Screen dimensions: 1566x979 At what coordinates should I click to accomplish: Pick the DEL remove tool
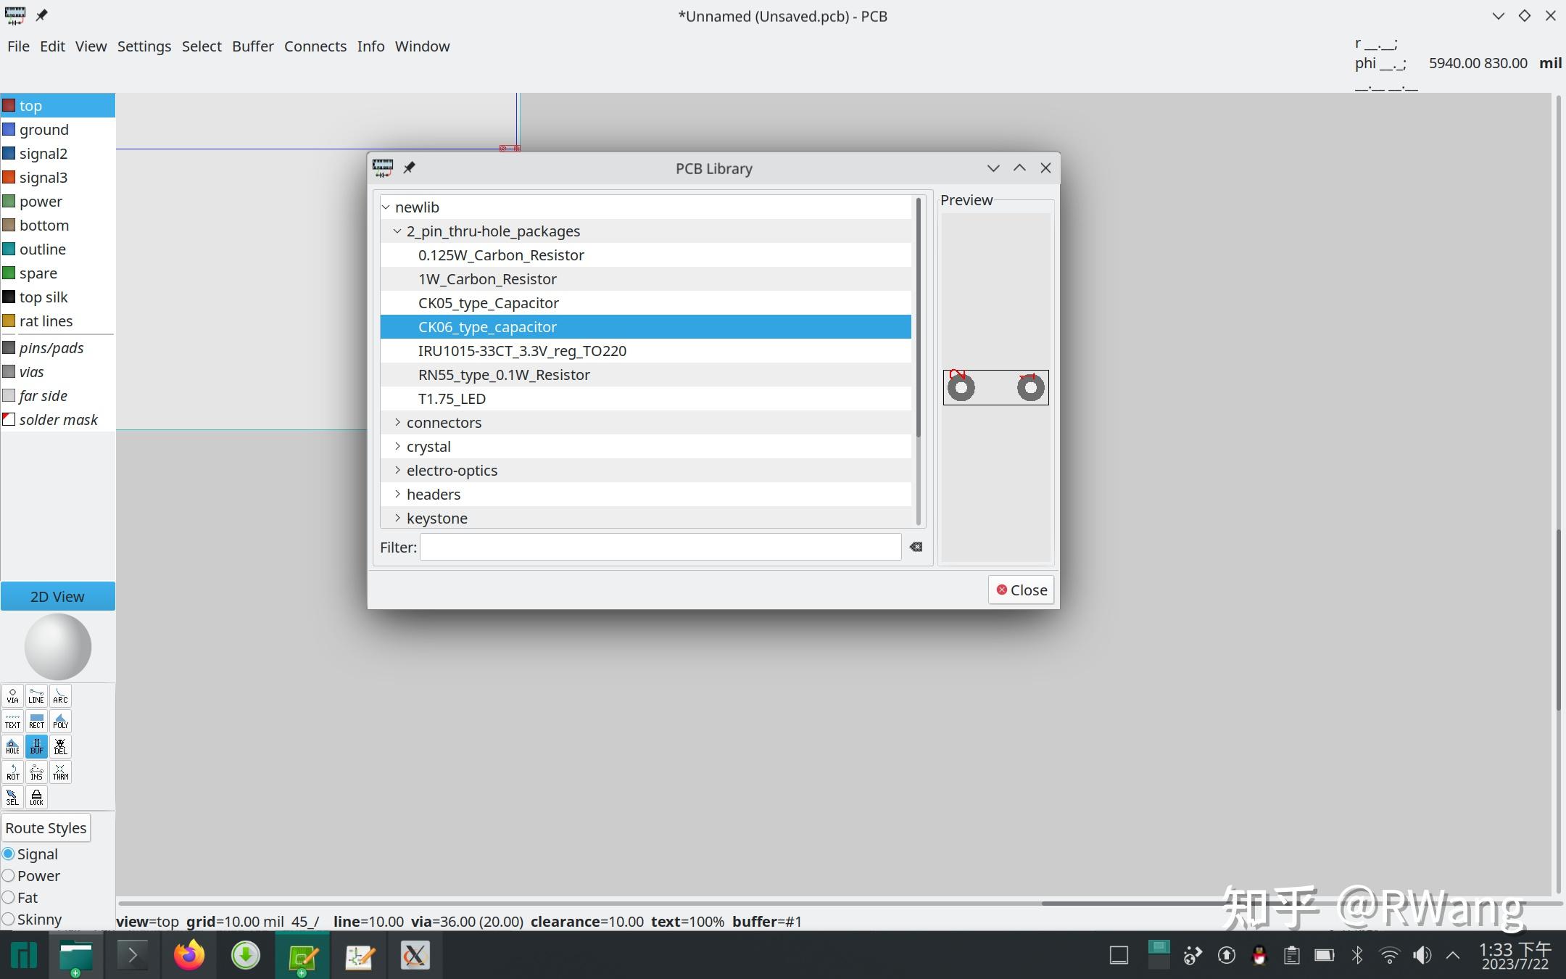tap(60, 747)
